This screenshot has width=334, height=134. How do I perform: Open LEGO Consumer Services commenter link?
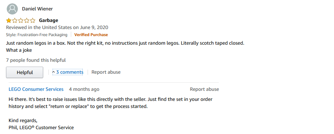click(x=36, y=89)
